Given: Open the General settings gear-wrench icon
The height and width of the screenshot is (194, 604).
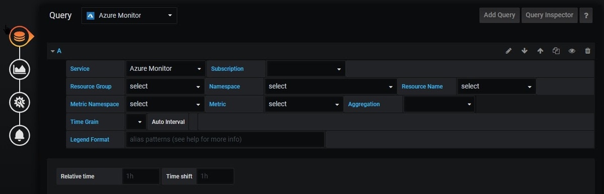Looking at the screenshot, I should (x=20, y=103).
